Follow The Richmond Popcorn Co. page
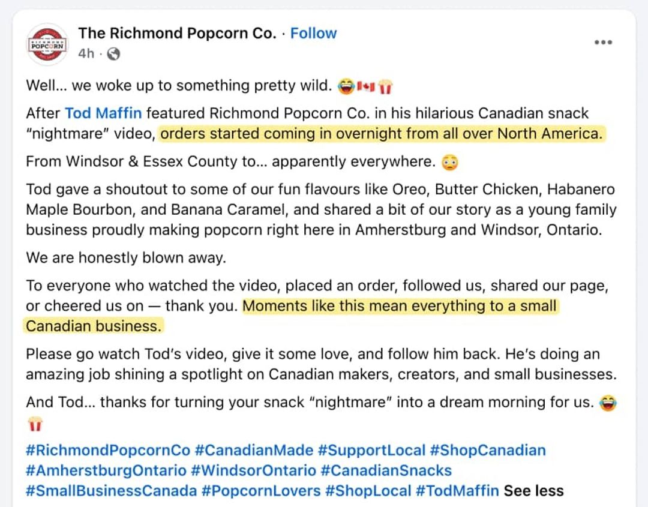The height and width of the screenshot is (507, 648). click(x=313, y=33)
